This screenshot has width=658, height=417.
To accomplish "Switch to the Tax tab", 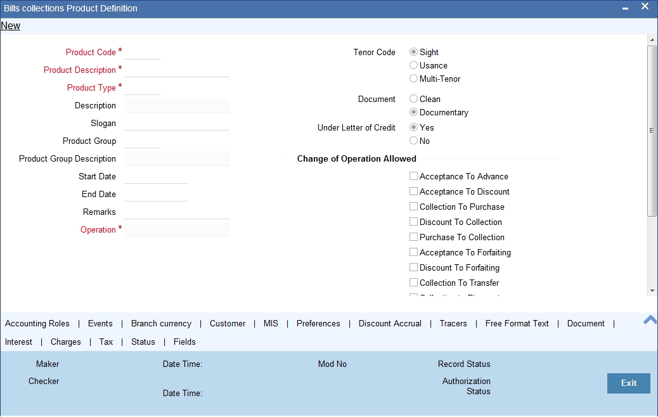I will click(x=106, y=342).
